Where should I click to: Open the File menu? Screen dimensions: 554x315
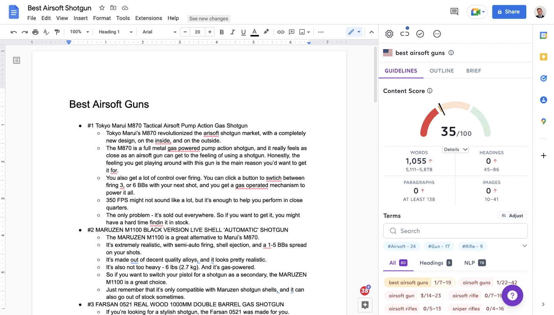coord(32,18)
